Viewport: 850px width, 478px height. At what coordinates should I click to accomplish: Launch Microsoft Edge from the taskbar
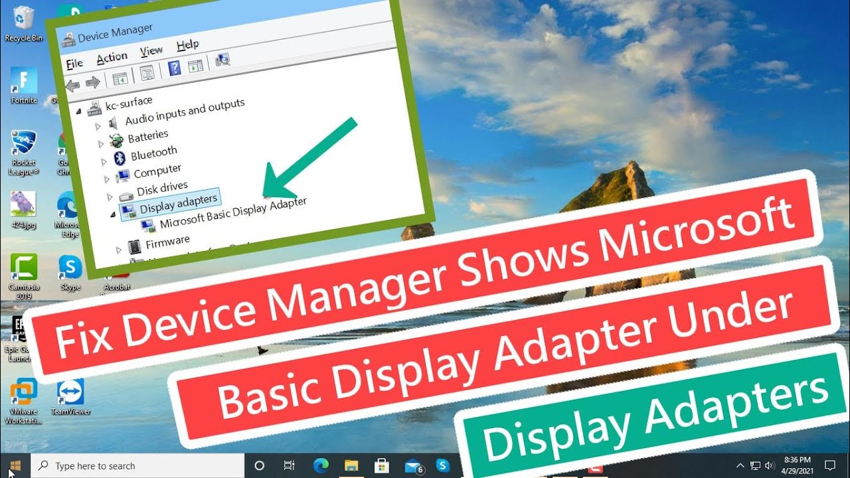pyautogui.click(x=321, y=465)
